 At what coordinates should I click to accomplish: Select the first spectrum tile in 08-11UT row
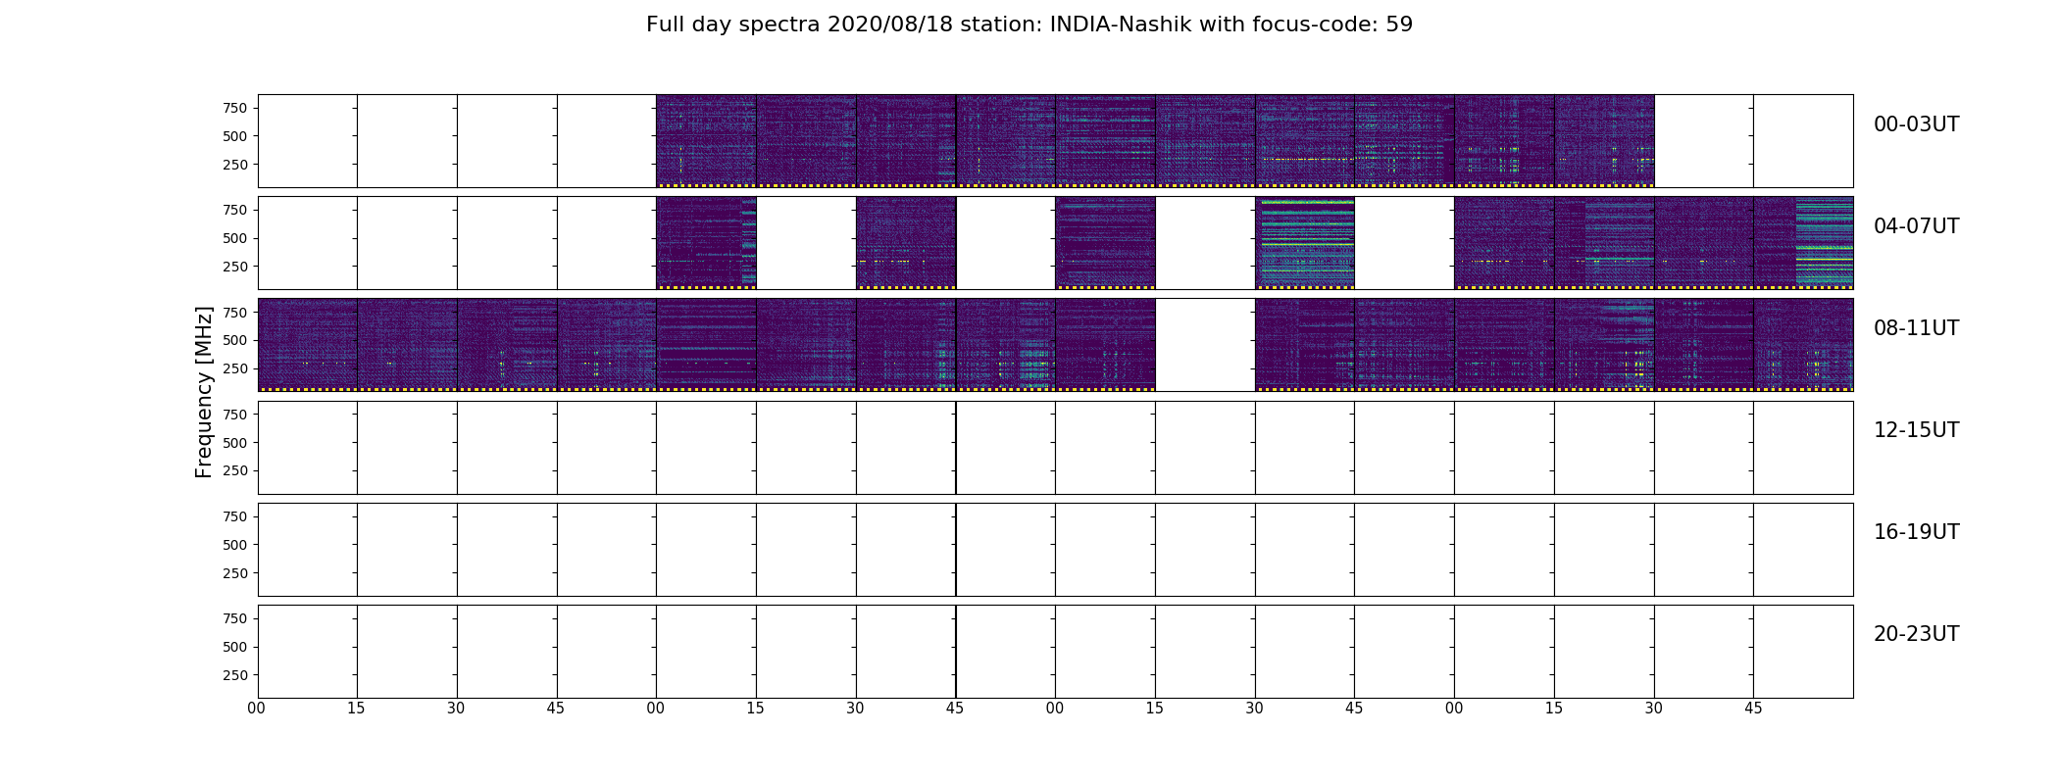click(x=308, y=345)
